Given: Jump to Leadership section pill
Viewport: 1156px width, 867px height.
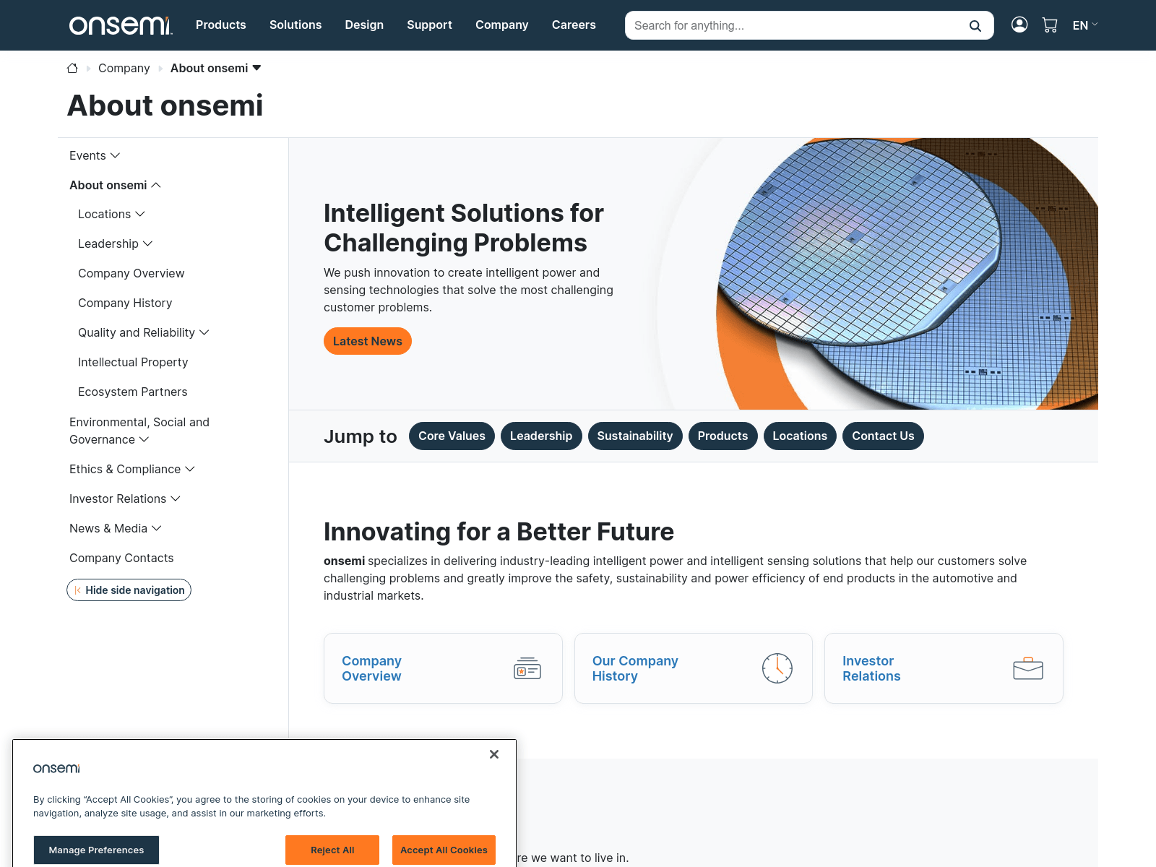Looking at the screenshot, I should (541, 436).
